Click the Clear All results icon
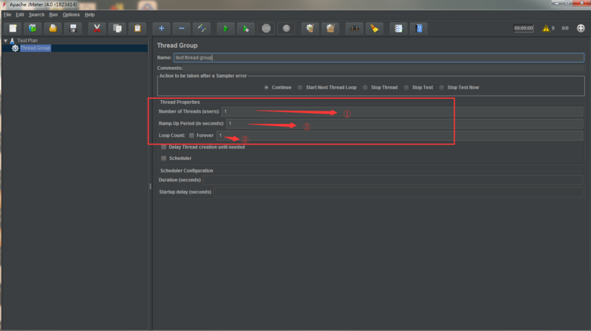 pyautogui.click(x=330, y=28)
